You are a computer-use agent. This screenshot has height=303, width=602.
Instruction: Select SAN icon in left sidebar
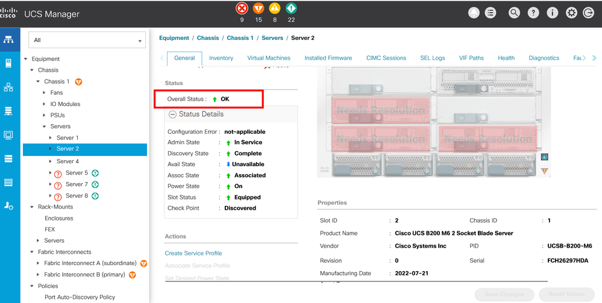pyautogui.click(x=9, y=111)
